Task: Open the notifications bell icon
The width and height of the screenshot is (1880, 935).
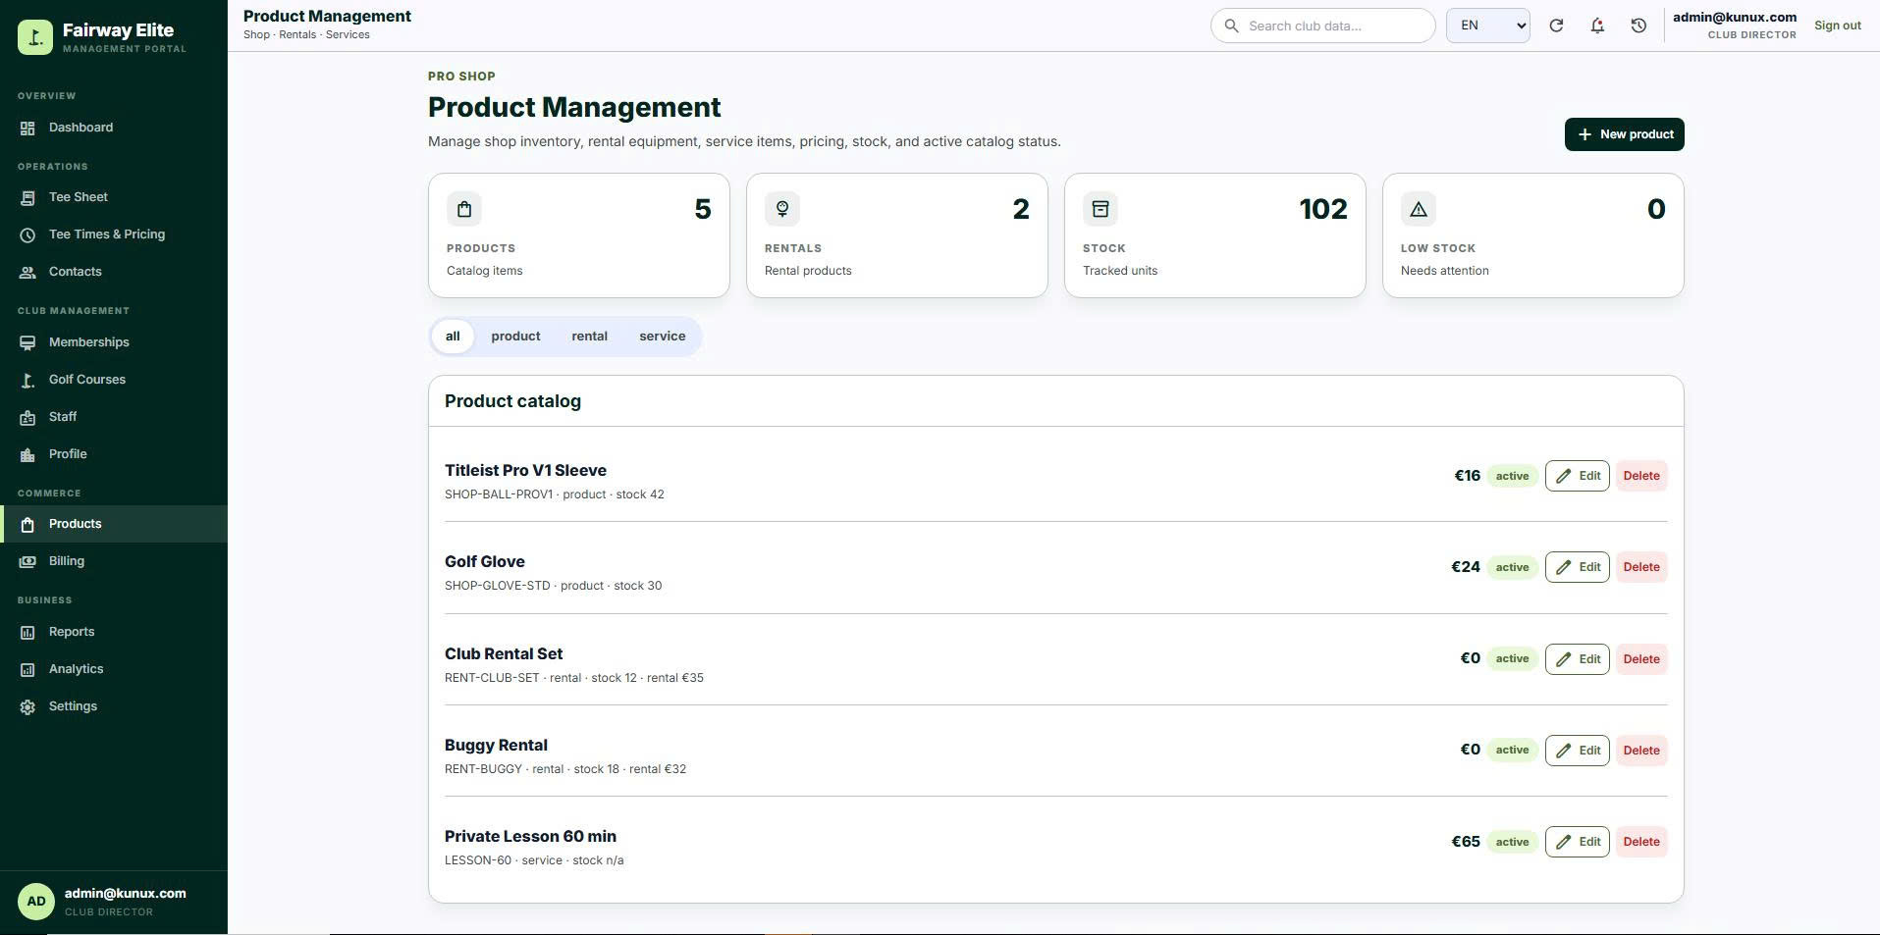Action: pos(1597,26)
